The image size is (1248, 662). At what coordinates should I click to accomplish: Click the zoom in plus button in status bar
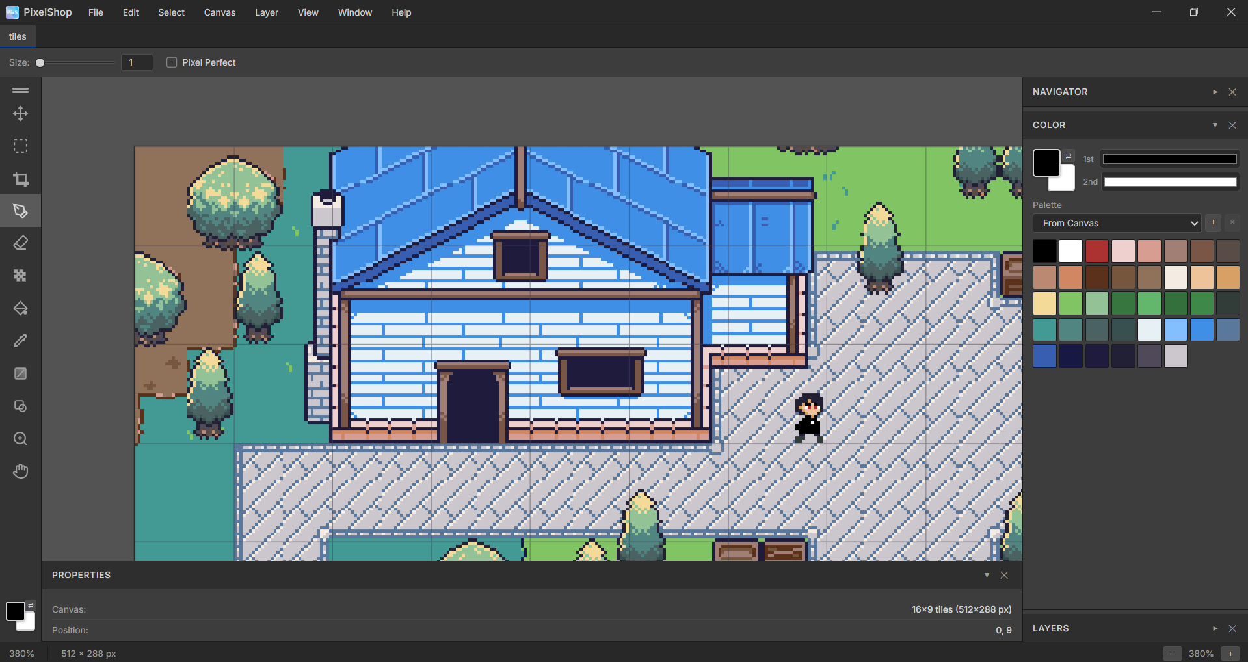point(1230,654)
